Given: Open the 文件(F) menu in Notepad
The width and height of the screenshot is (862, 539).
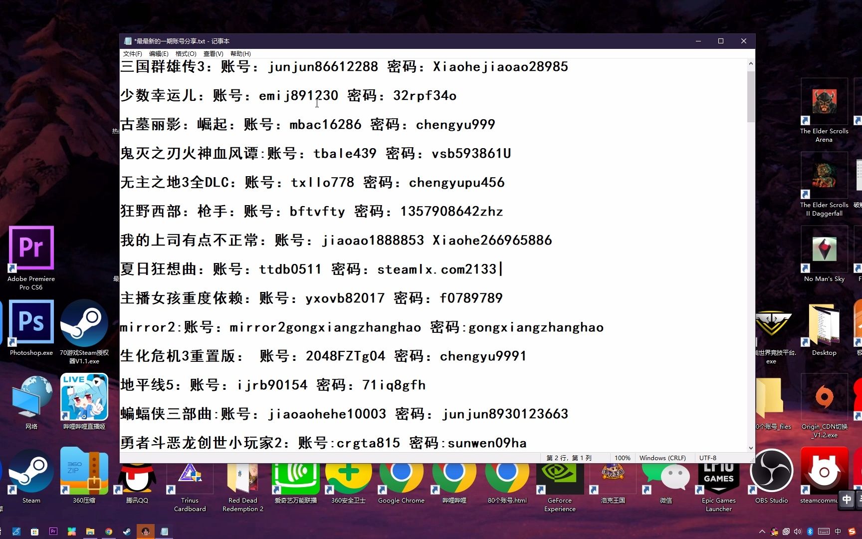Looking at the screenshot, I should 132,54.
